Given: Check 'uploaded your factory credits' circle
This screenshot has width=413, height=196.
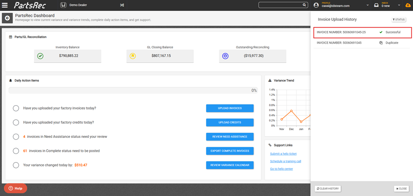Looking at the screenshot, I should coord(16,123).
